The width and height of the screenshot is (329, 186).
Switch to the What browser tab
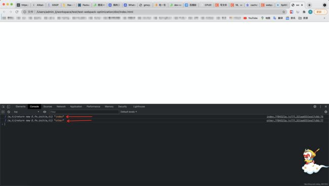point(130,5)
